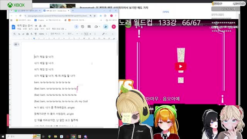The width and height of the screenshot is (247, 139).
Task: Open the Chrome apps grid shortcut
Action: click(x=11, y=20)
